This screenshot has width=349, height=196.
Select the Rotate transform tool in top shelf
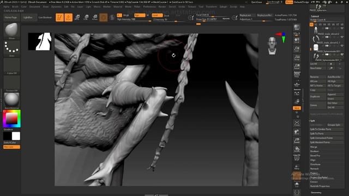(x=95, y=17)
